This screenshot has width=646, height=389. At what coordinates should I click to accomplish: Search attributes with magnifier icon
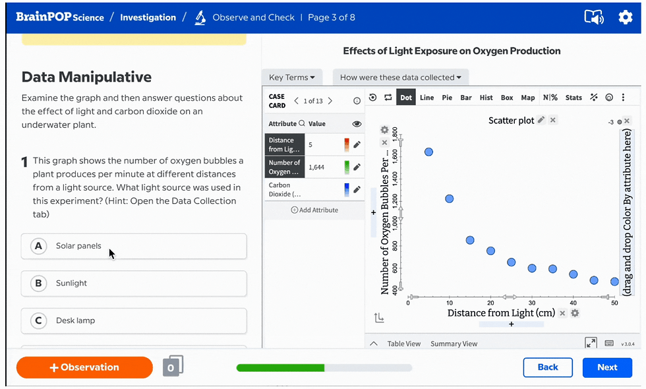click(302, 123)
